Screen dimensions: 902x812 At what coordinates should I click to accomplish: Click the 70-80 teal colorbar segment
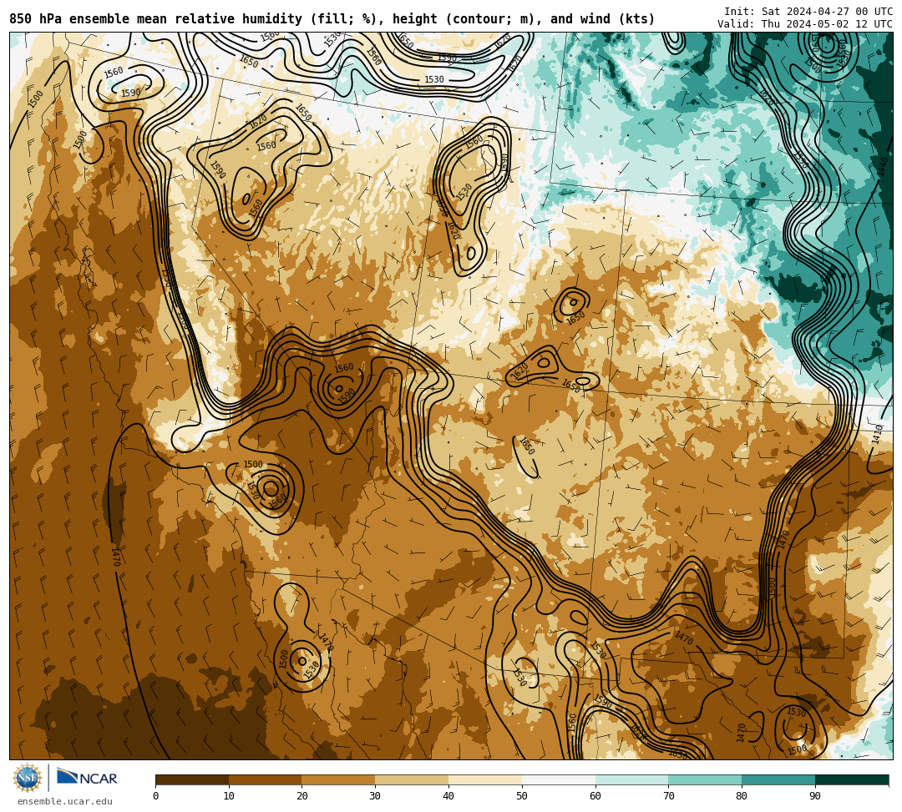705,779
